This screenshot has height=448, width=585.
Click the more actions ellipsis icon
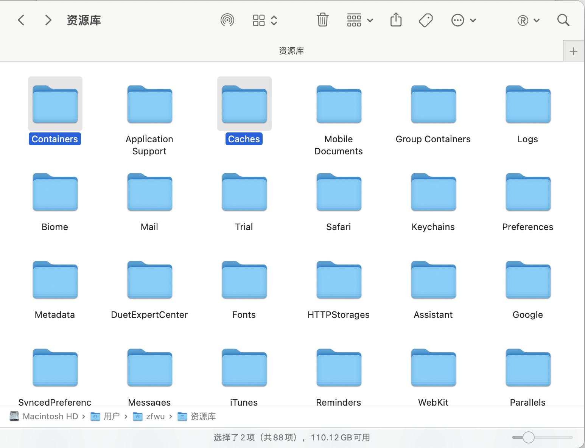point(458,20)
